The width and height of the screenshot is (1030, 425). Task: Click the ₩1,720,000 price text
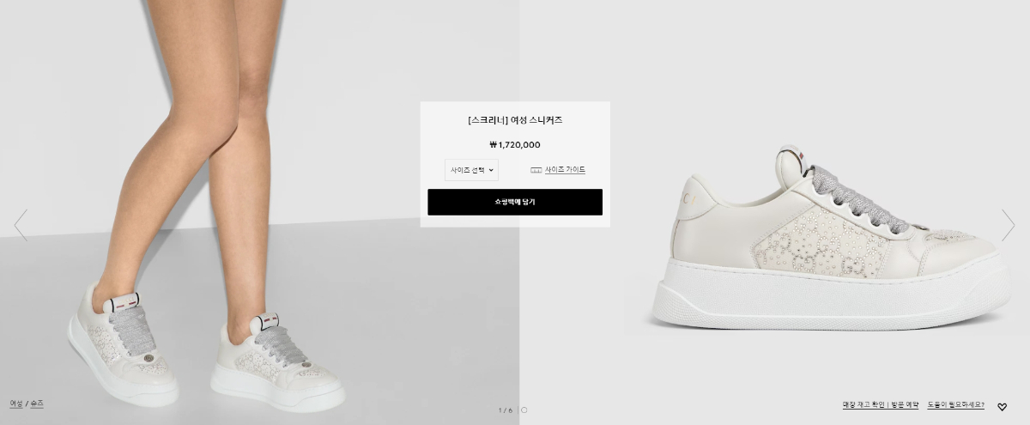(515, 145)
